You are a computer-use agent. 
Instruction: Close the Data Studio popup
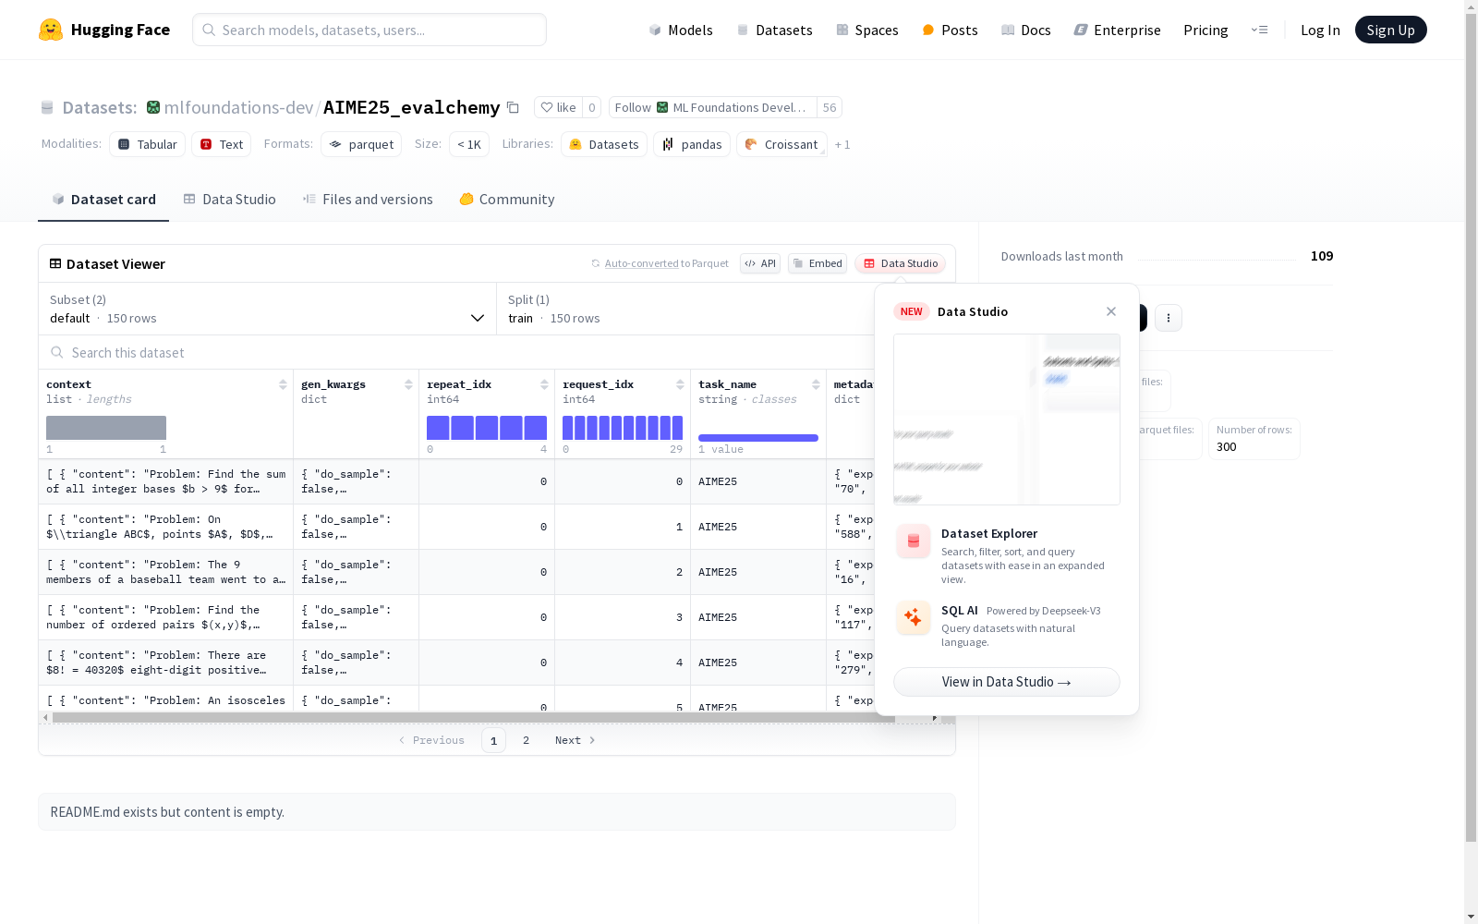(x=1111, y=311)
